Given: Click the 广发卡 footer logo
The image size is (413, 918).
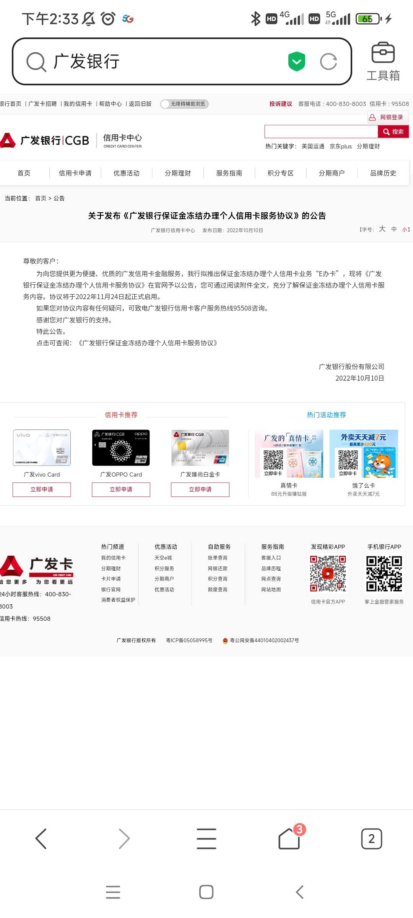Looking at the screenshot, I should (37, 570).
